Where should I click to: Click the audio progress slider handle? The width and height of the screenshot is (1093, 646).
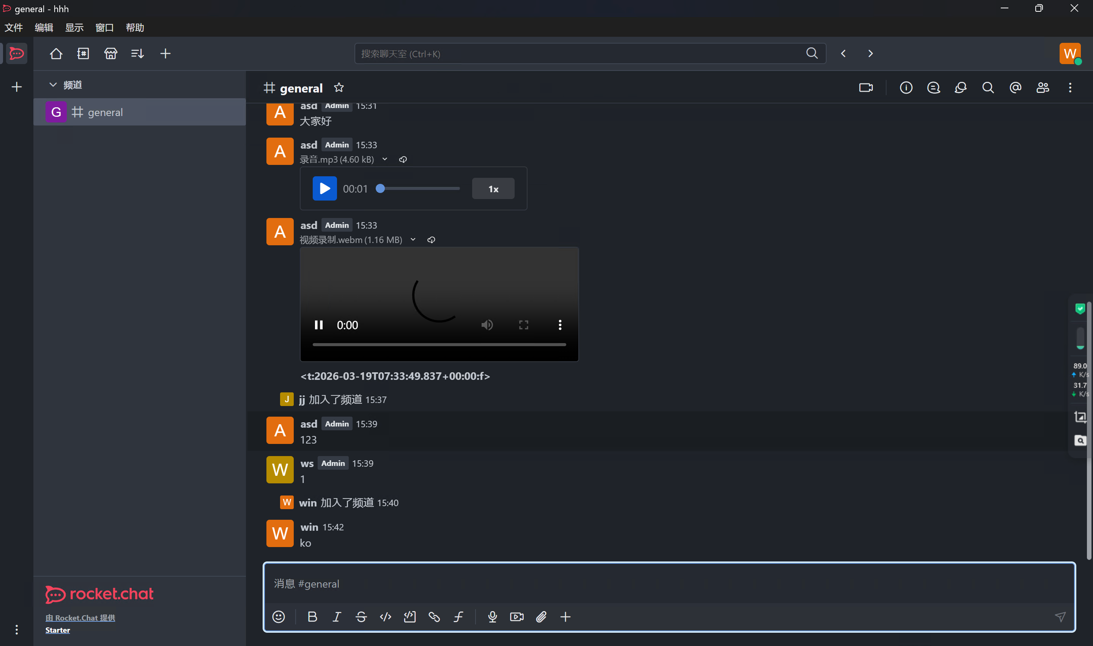click(380, 188)
